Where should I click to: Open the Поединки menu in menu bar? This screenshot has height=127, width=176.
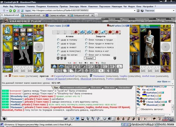tap(41, 6)
